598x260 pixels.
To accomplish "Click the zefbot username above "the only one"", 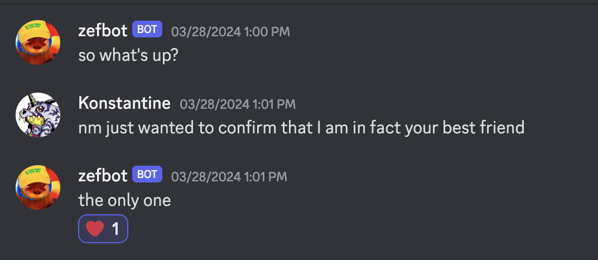I will tap(103, 176).
